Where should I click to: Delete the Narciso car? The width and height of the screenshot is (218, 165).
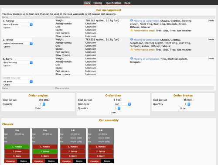click(211, 21)
